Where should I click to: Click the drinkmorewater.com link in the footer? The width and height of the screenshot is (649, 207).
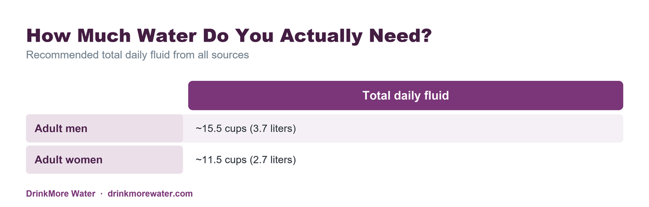[150, 194]
